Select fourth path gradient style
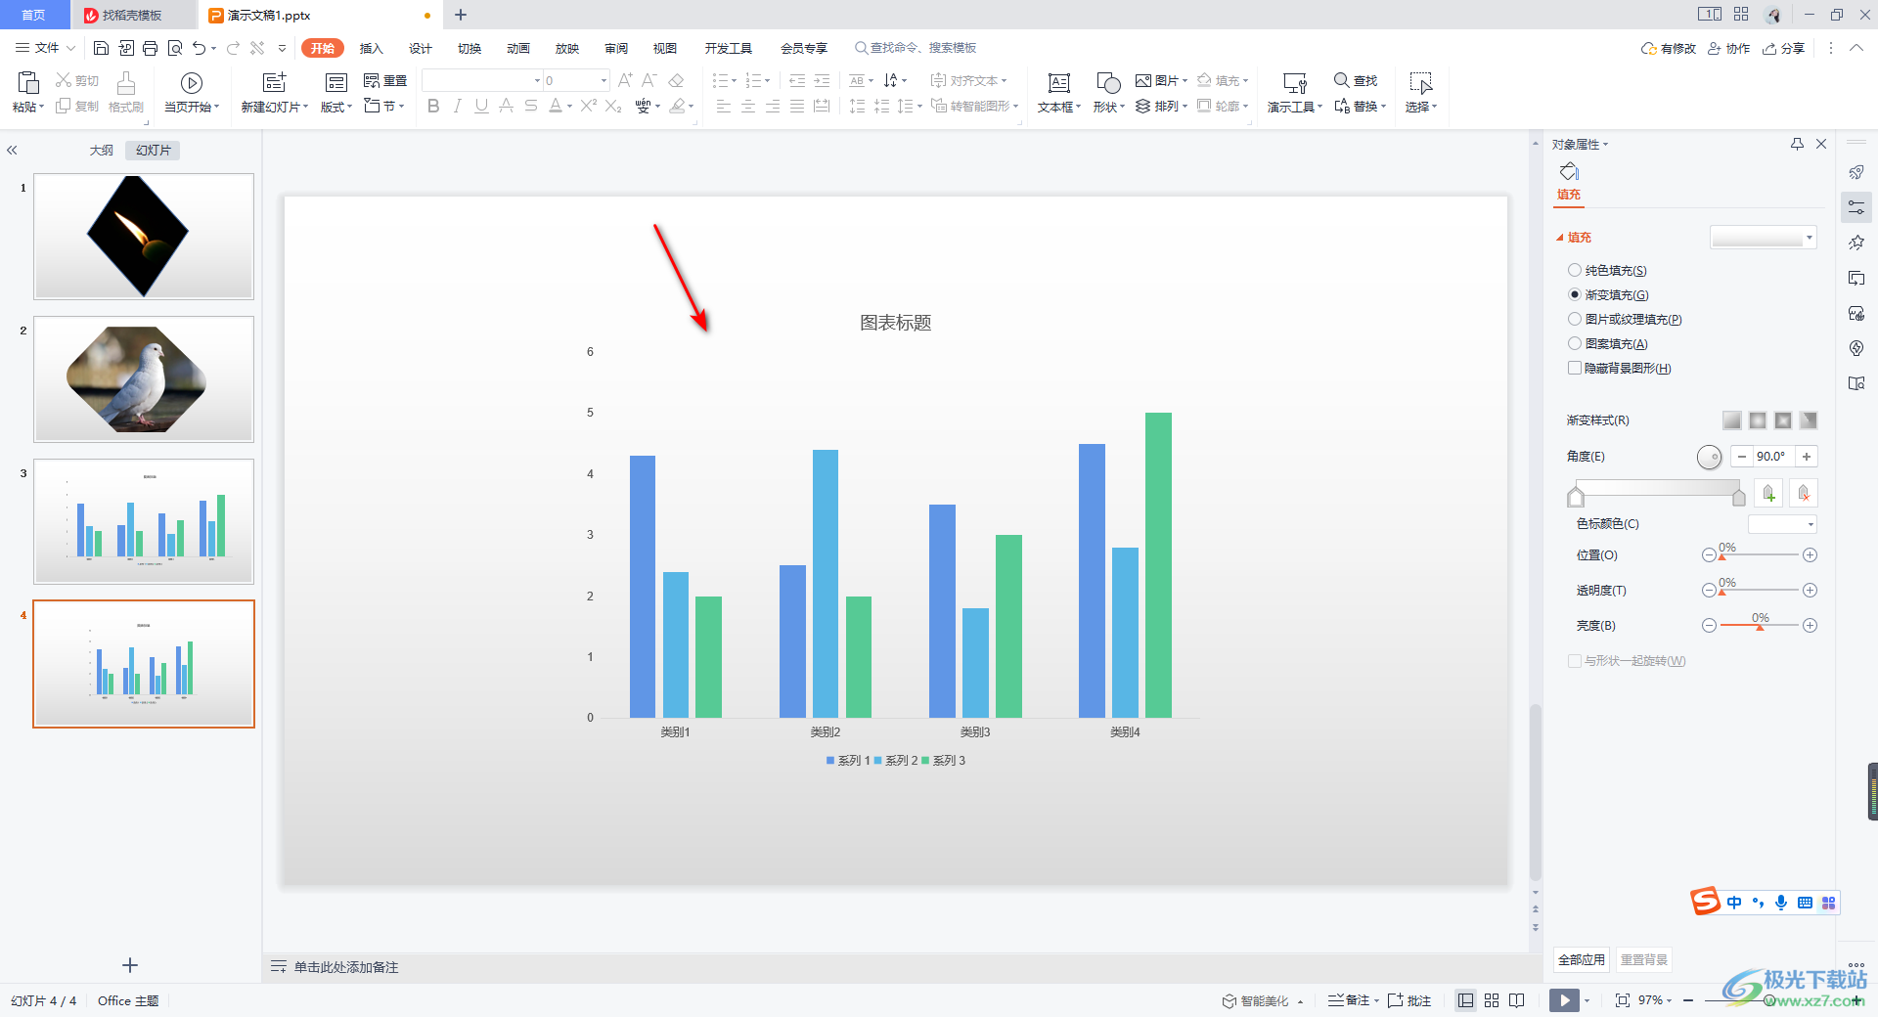 tap(1809, 420)
